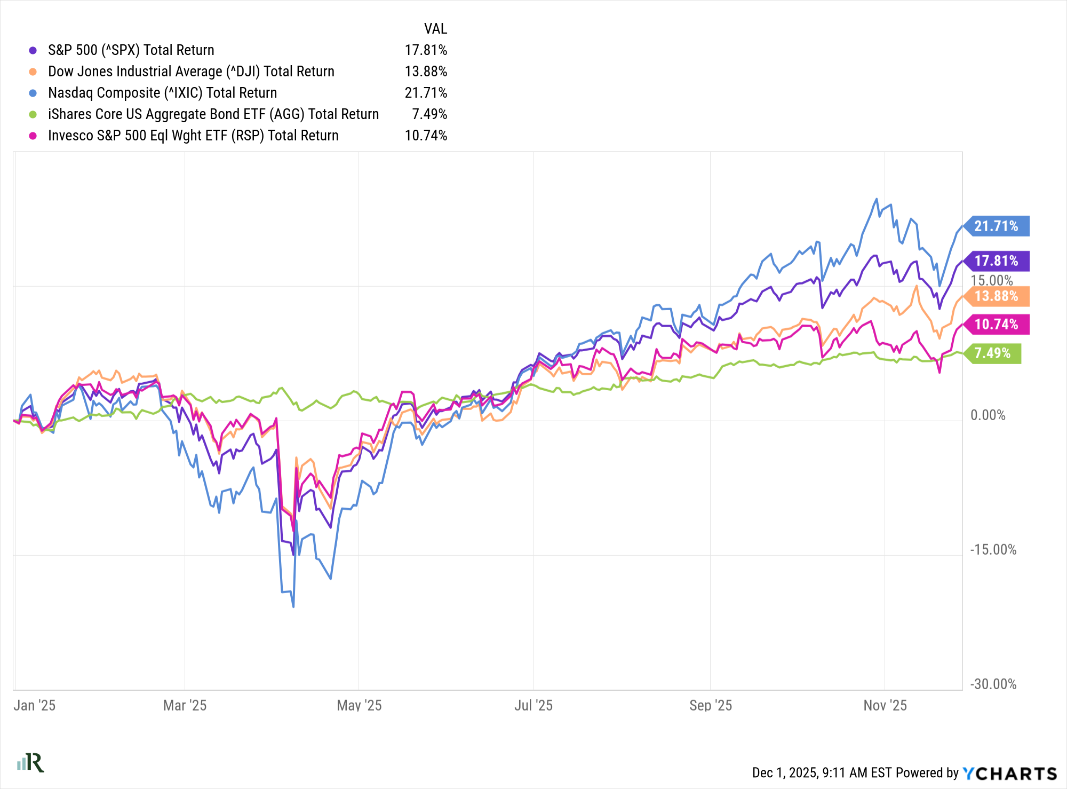Click the Jul '25 x-axis label

tap(533, 706)
